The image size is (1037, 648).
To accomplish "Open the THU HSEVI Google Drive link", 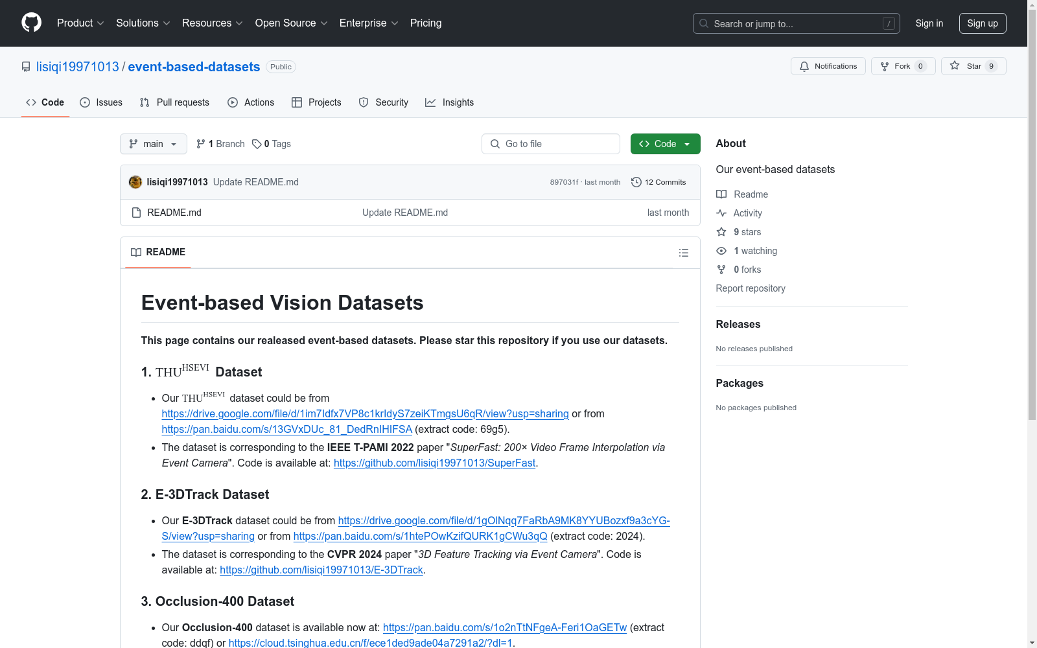I will click(365, 413).
